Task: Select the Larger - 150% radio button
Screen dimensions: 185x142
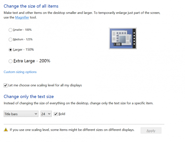Action: pos(10,50)
